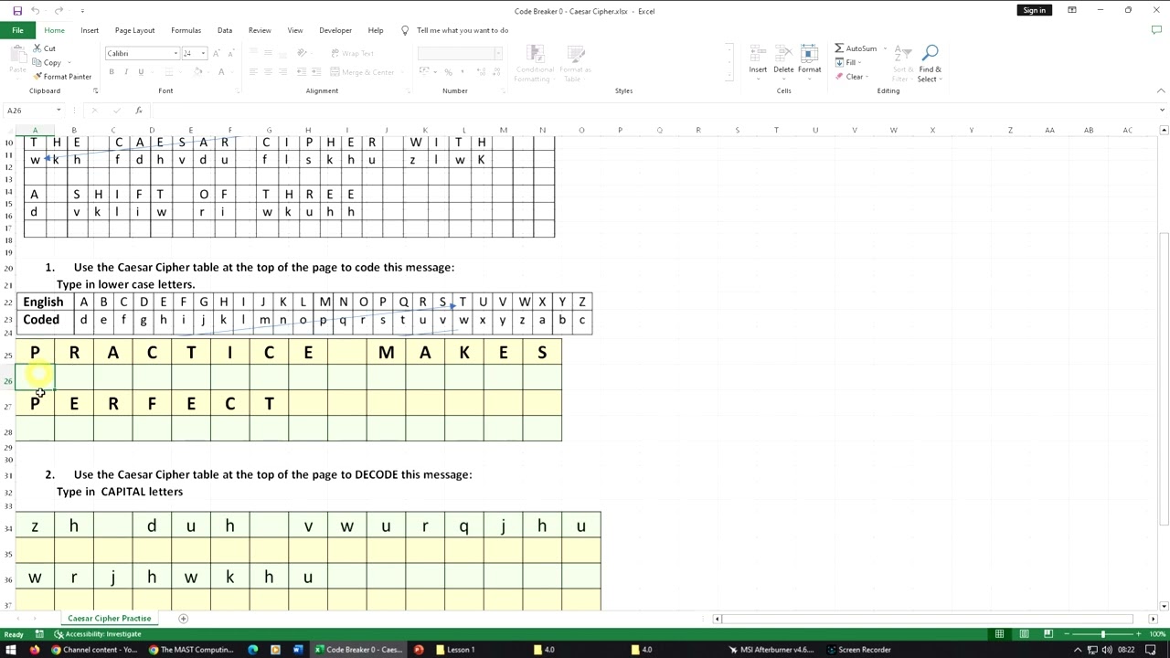Screen dimensions: 1170x658
Task: Toggle underline formatting
Action: pyautogui.click(x=141, y=72)
